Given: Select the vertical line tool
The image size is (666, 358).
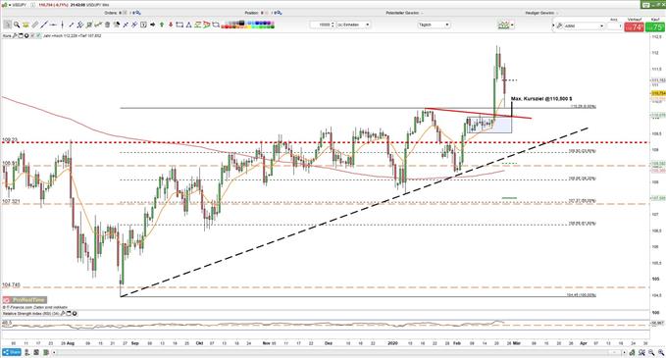Looking at the screenshot, I should [62, 25].
